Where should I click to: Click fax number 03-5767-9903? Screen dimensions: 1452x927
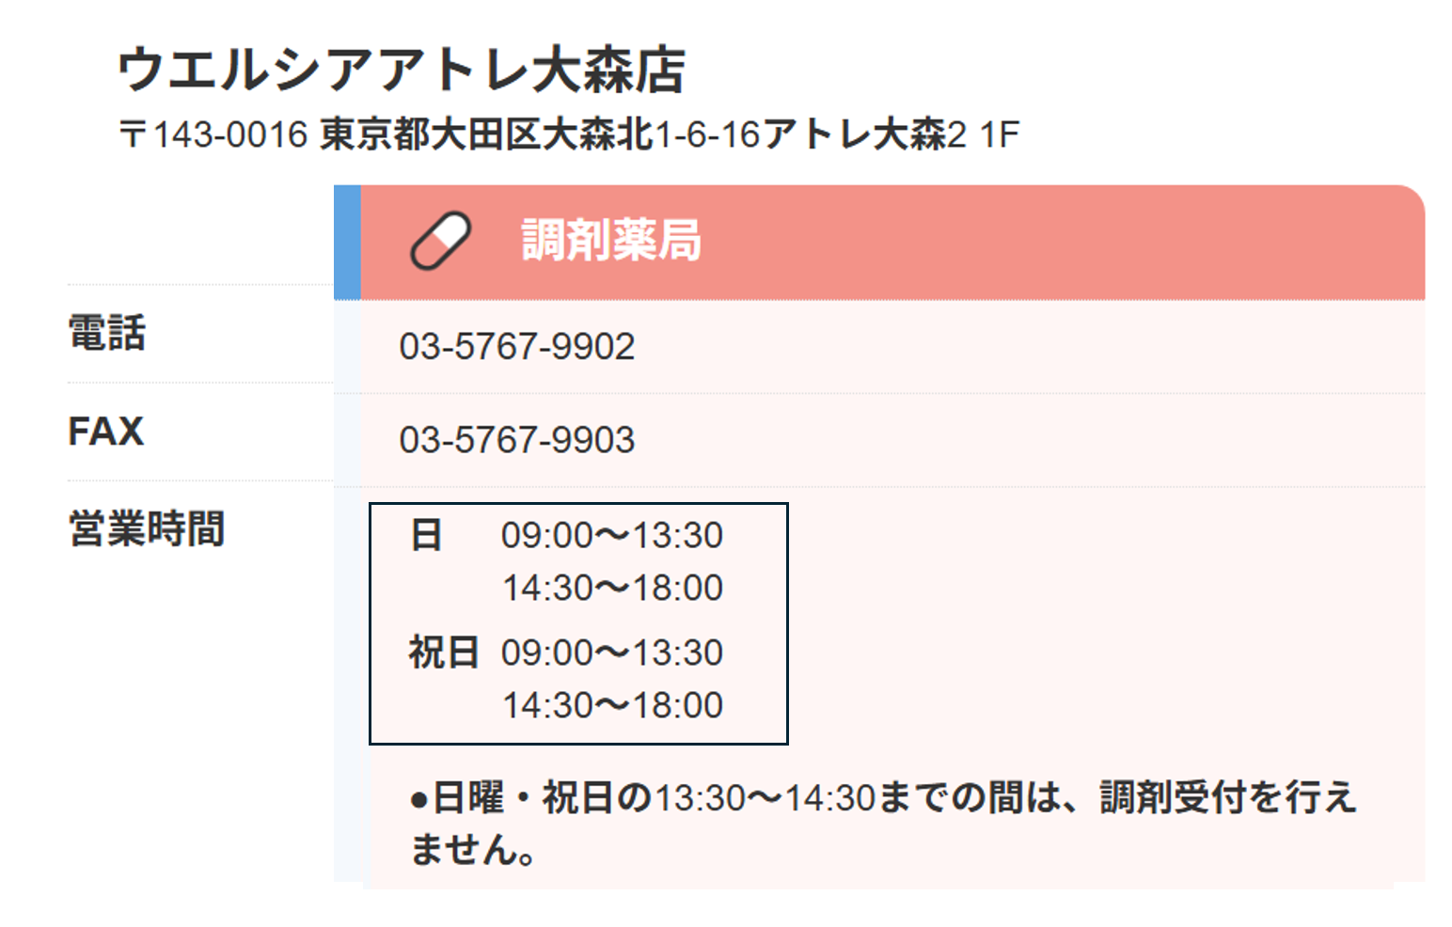coord(516,440)
